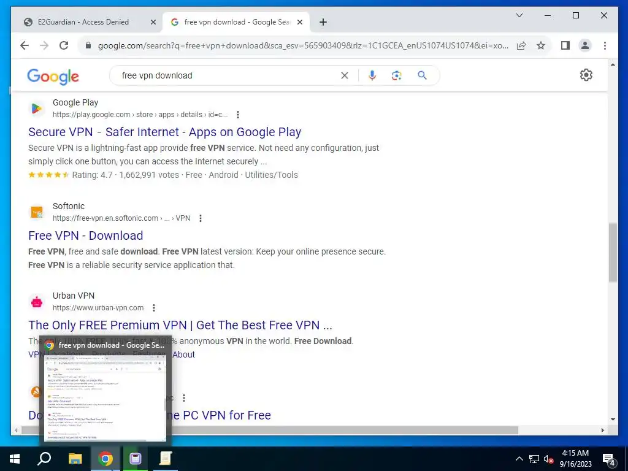
Task: Submit search with magnifier icon
Action: click(422, 75)
